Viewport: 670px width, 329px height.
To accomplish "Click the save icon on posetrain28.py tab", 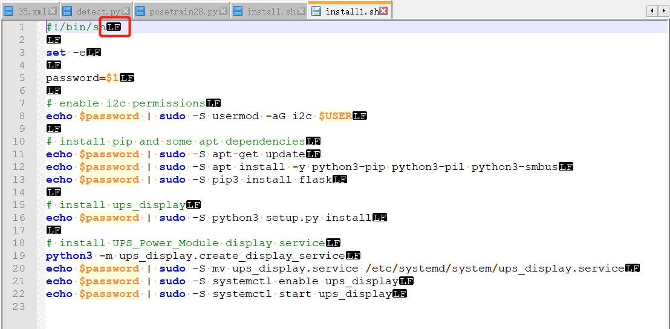I will [x=141, y=11].
